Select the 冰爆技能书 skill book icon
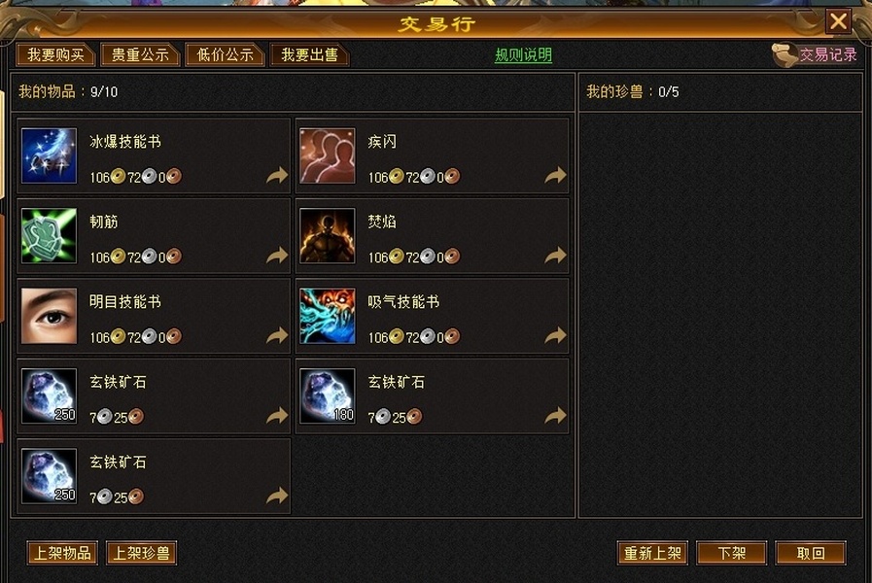The image size is (872, 583). pos(49,155)
